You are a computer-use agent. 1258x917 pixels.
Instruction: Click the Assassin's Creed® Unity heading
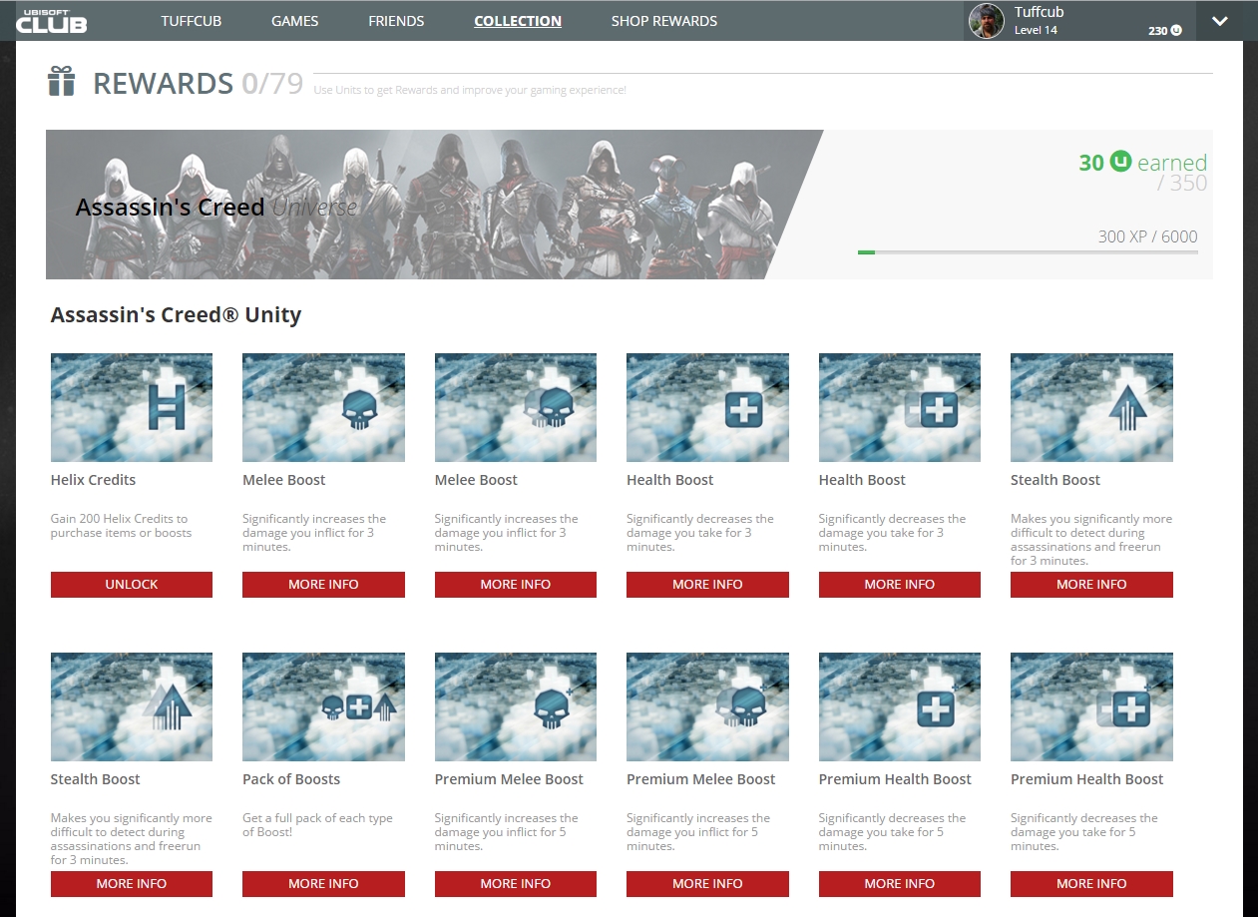coord(176,315)
